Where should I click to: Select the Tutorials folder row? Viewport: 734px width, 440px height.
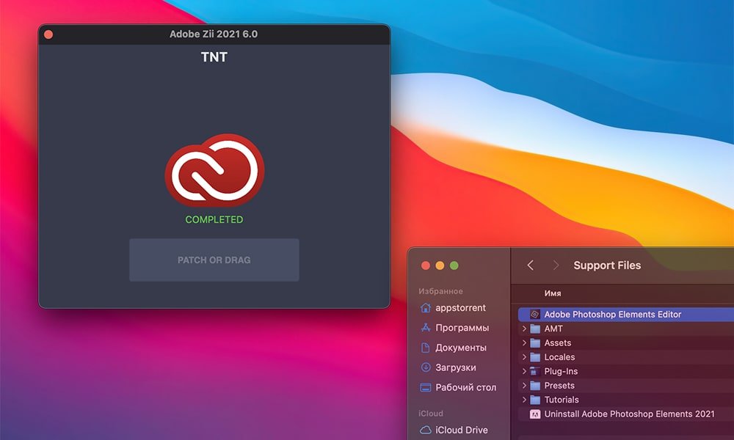click(561, 400)
